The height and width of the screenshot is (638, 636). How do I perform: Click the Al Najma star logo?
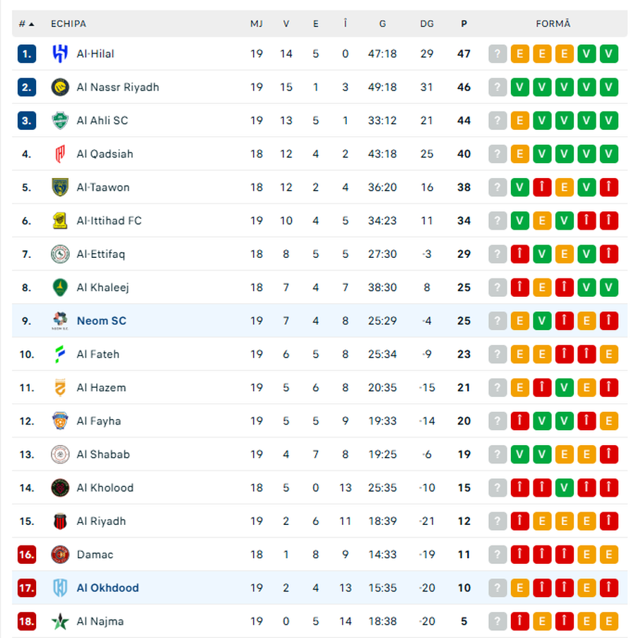click(x=60, y=622)
